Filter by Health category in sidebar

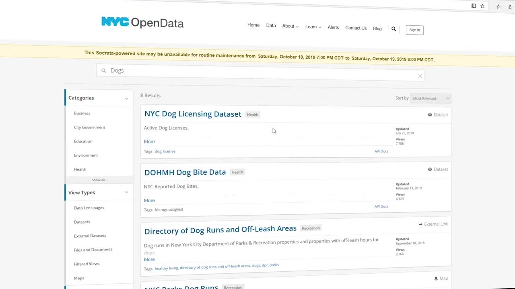[80, 169]
